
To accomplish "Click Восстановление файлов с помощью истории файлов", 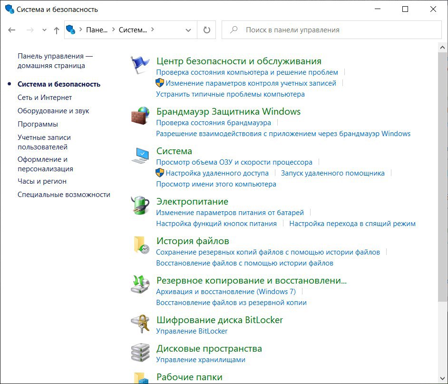I will click(244, 263).
